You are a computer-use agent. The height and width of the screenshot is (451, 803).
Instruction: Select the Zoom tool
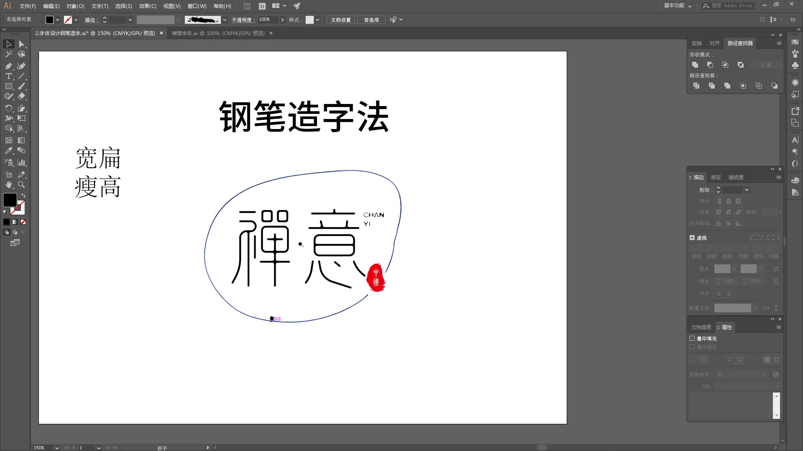[x=21, y=185]
